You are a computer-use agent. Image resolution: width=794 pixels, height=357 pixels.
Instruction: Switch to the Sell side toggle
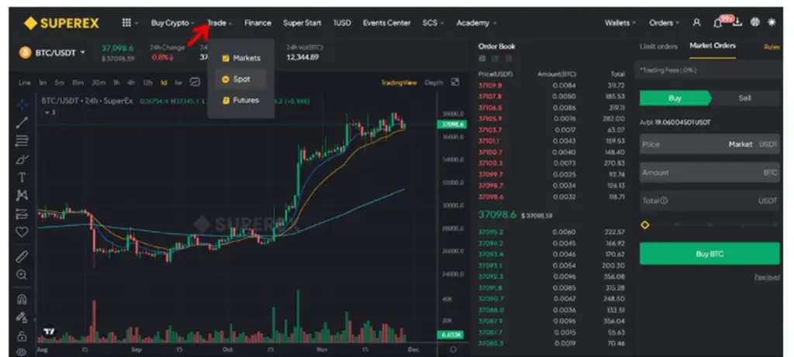pyautogui.click(x=744, y=98)
